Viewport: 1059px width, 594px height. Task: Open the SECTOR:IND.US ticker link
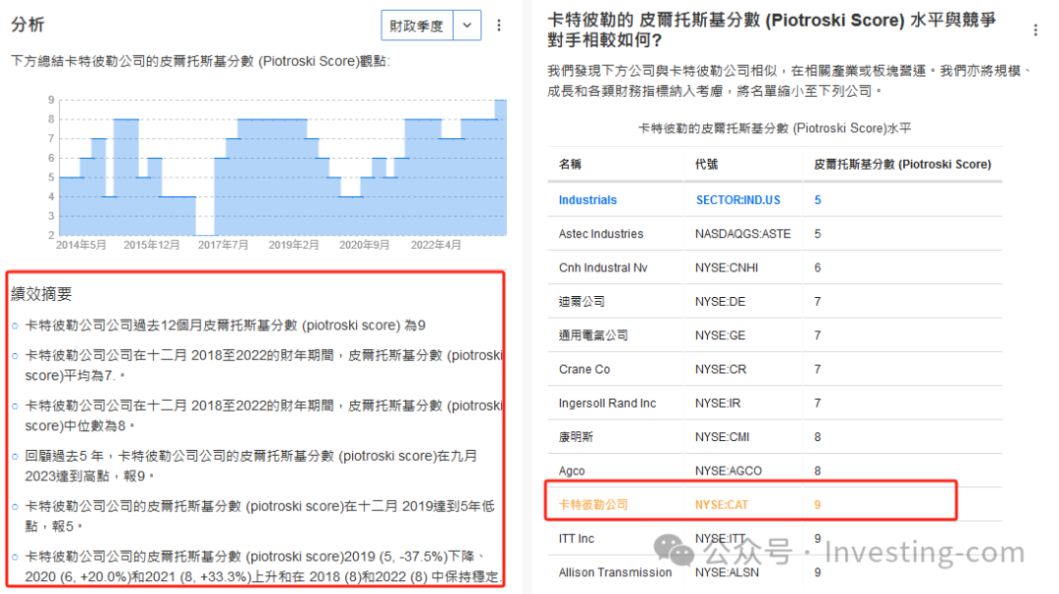tap(738, 200)
